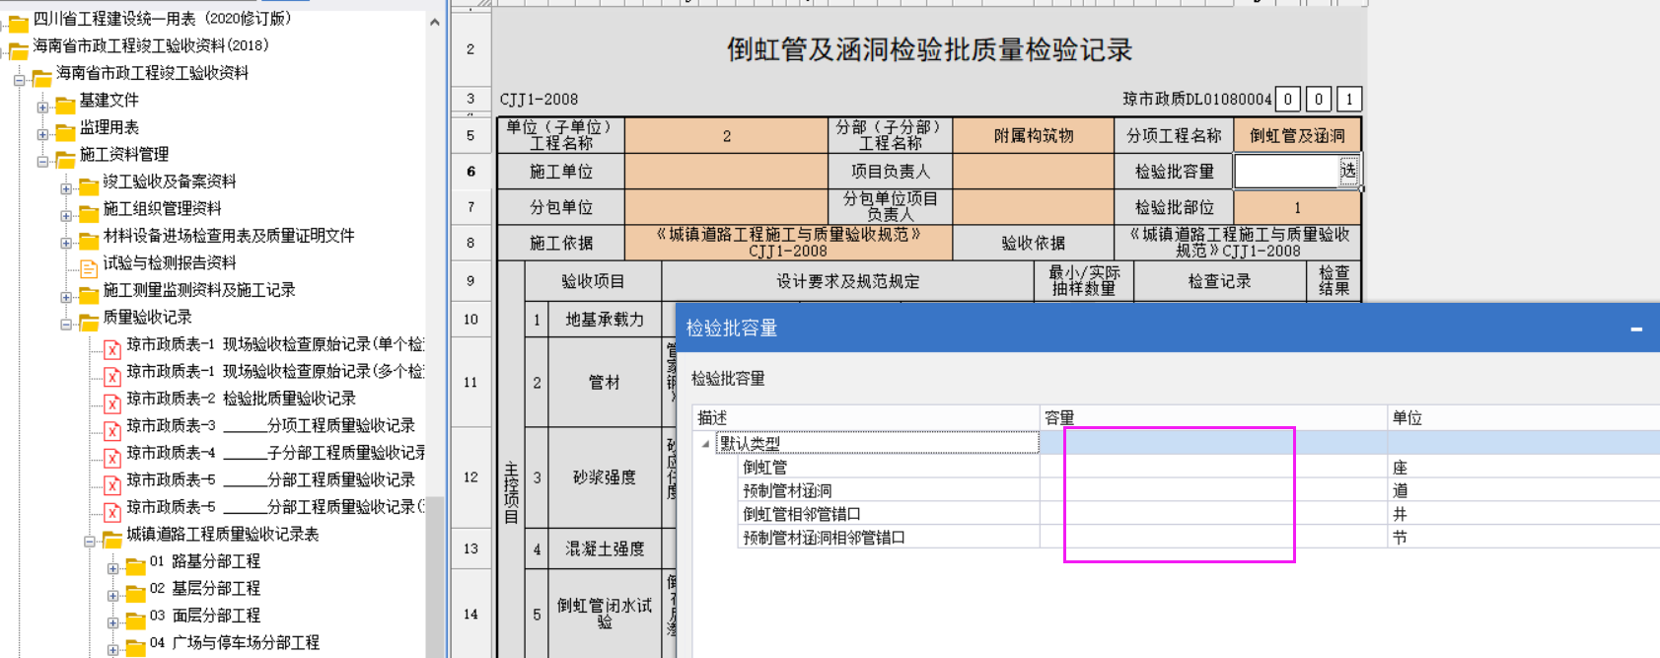
Task: Click scroll-up arrow of tree panel
Action: click(x=435, y=22)
